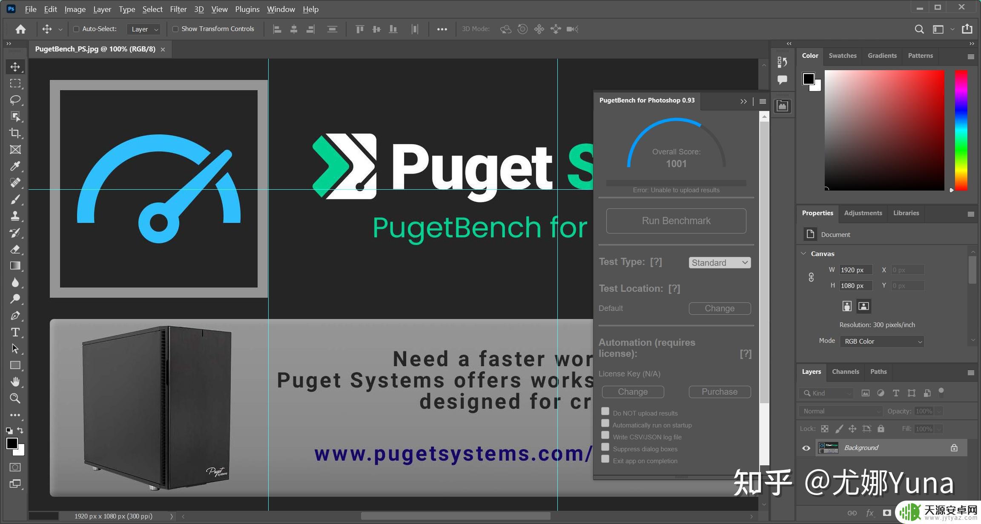Hide the Background layer eye icon

click(x=806, y=448)
